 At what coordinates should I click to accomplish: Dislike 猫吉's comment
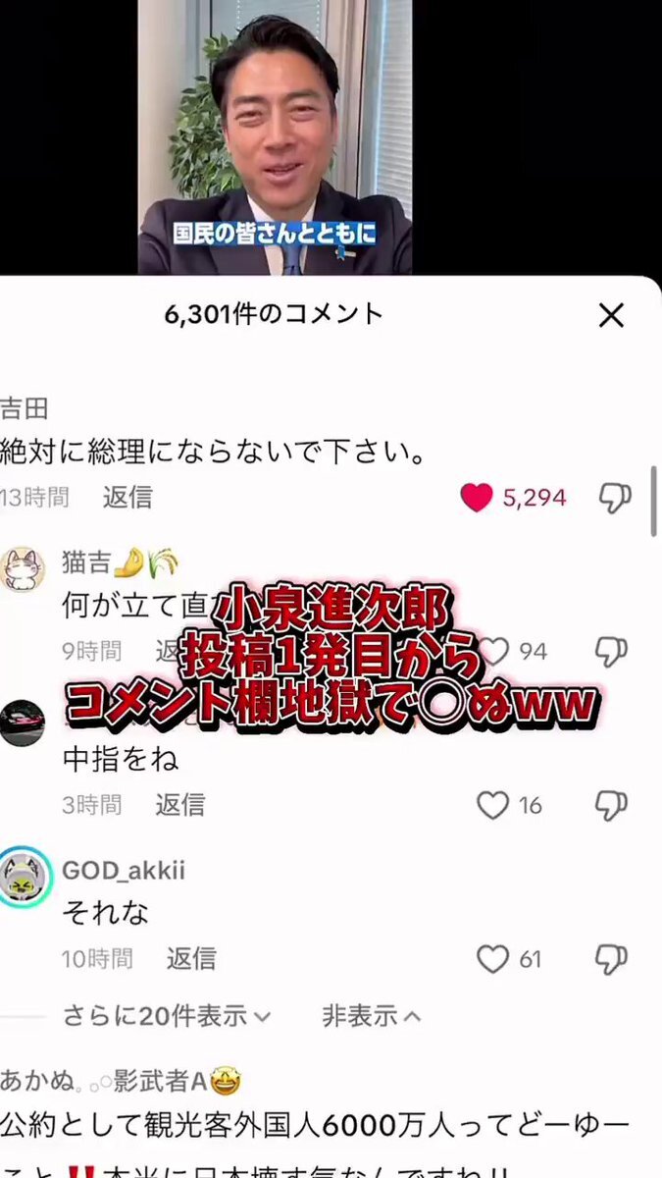[x=612, y=652]
